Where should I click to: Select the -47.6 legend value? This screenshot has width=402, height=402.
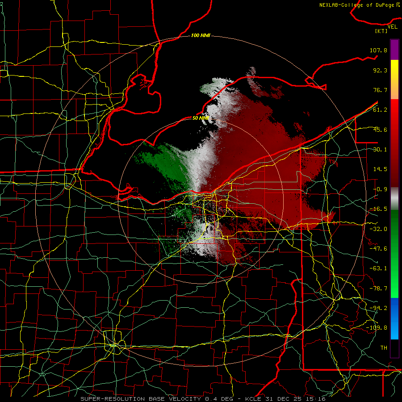378,249
